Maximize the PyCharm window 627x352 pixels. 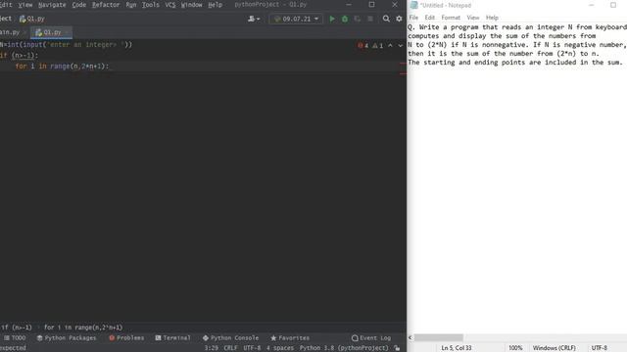click(371, 4)
